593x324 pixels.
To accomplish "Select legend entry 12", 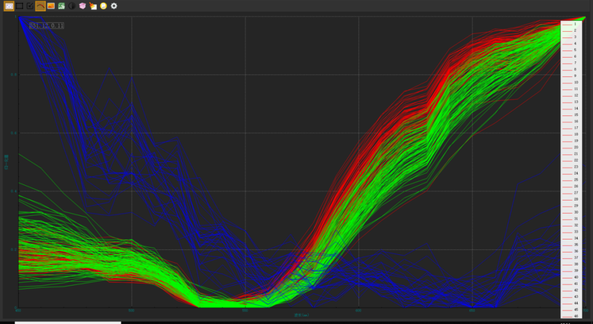I will click(x=571, y=95).
